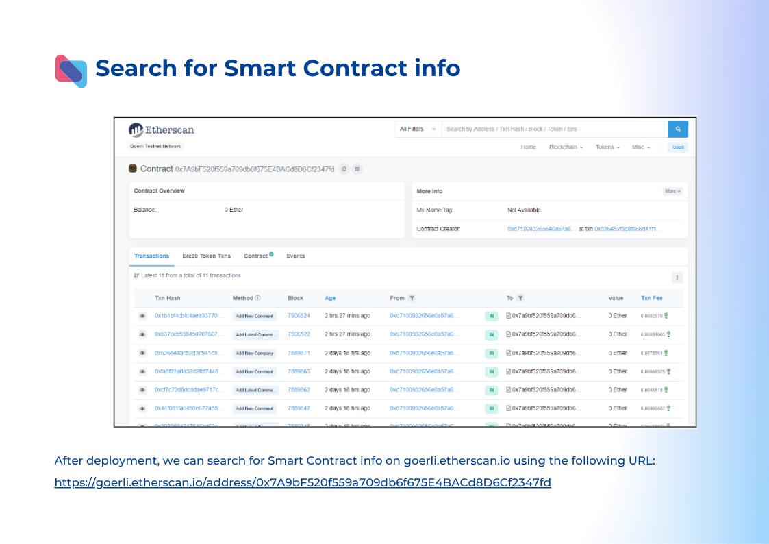The width and height of the screenshot is (769, 544).
Task: Click the Contract Creator address link
Action: click(x=541, y=229)
